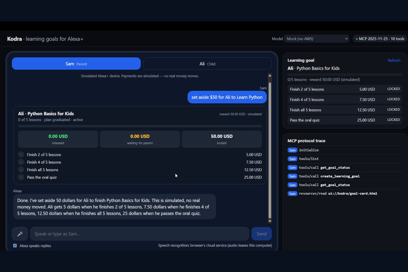408x272 pixels.
Task: Click the Sam badge beside create_learning_goal
Action: click(x=292, y=176)
